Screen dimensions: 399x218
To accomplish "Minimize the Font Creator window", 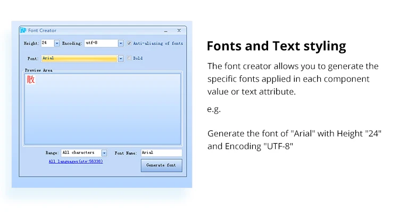I will (166, 31).
